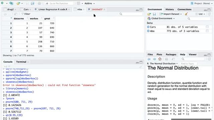Close the drug2 tab
The image size is (214, 120).
(15, 9)
